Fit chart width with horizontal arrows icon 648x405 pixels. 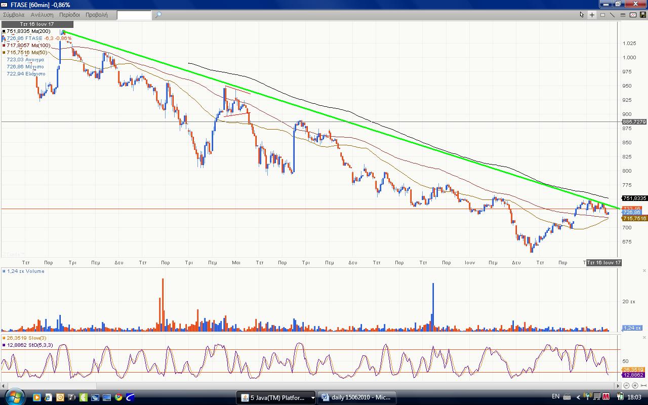pos(643,385)
